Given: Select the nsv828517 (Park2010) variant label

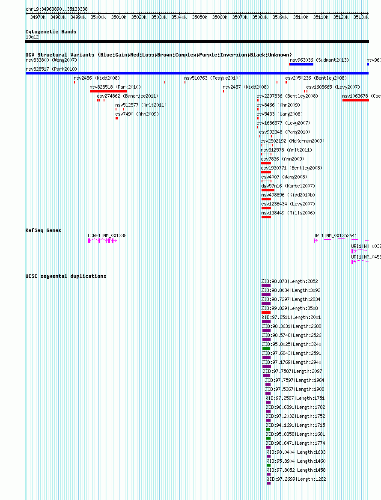Looking at the screenshot, I should [51, 69].
